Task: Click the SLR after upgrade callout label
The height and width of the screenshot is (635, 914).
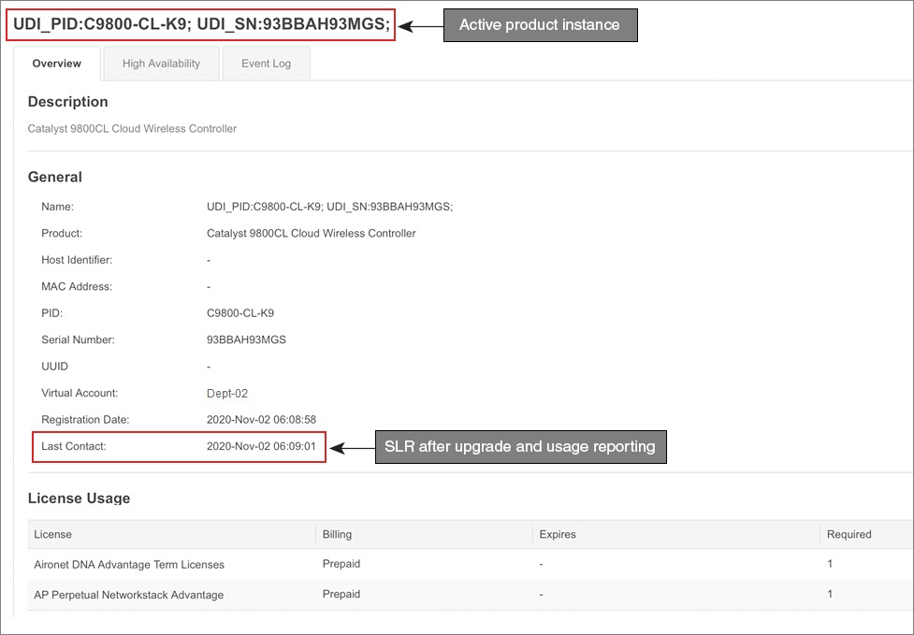Action: [x=521, y=446]
